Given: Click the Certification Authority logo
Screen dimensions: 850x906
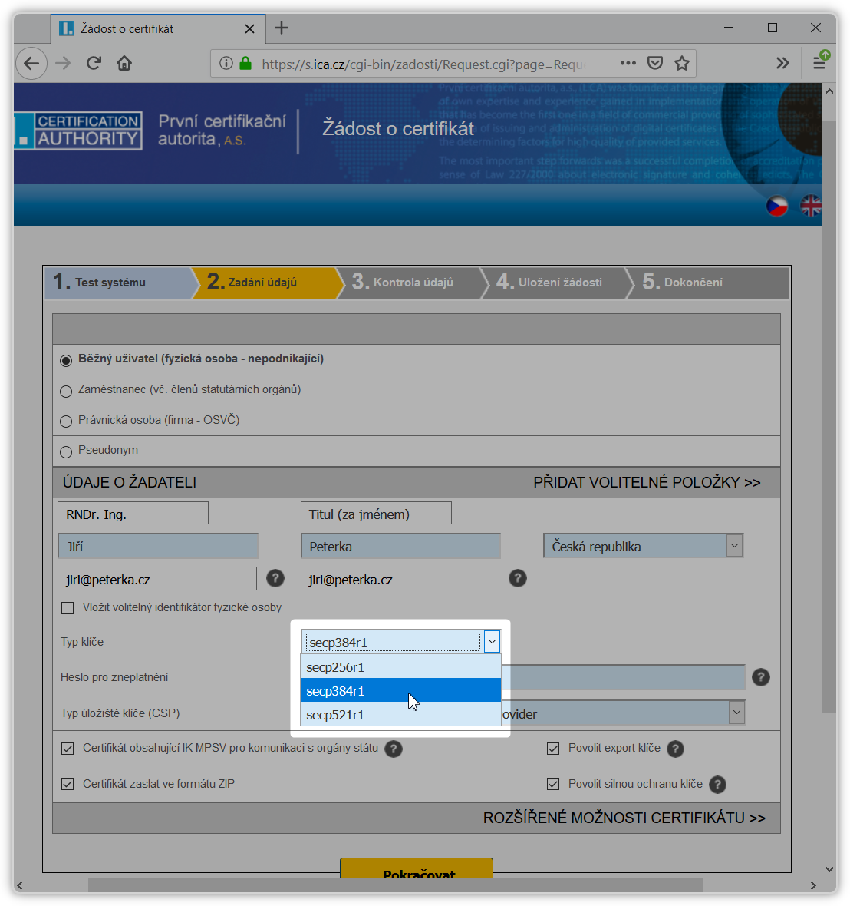Looking at the screenshot, I should point(78,131).
